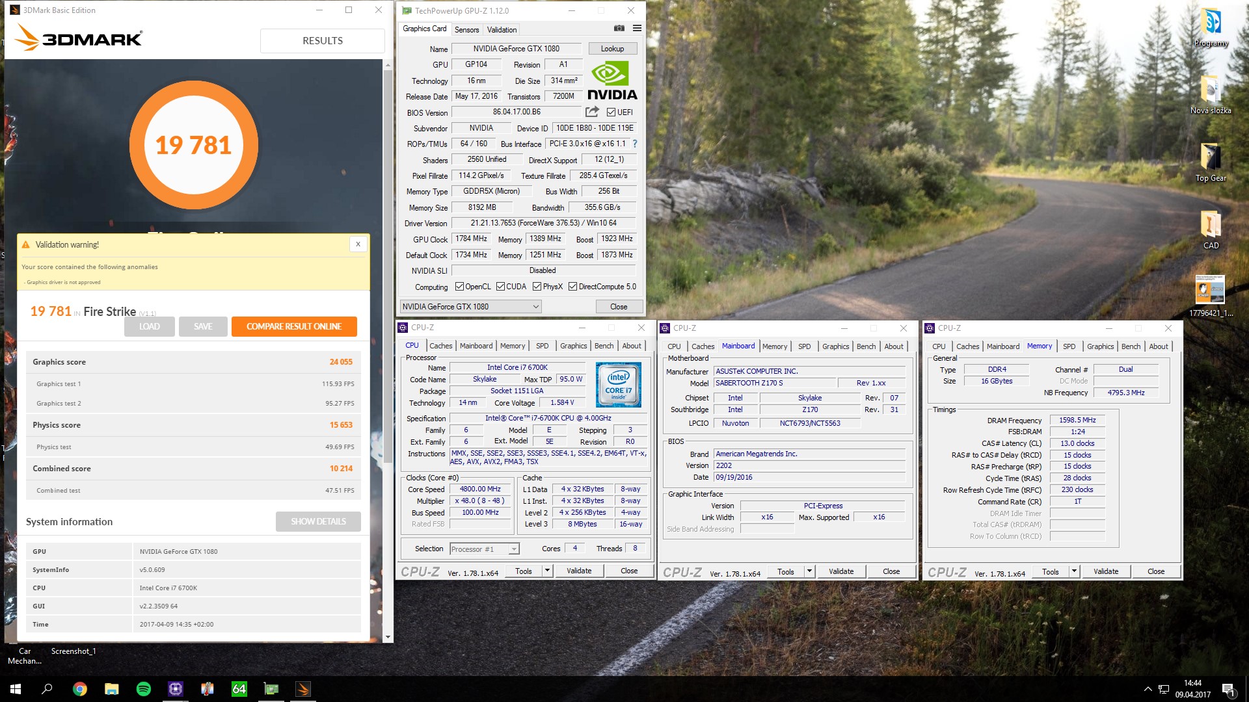This screenshot has width=1249, height=702.
Task: Open SPD tab in CPU-Z Memory window
Action: click(x=1069, y=346)
